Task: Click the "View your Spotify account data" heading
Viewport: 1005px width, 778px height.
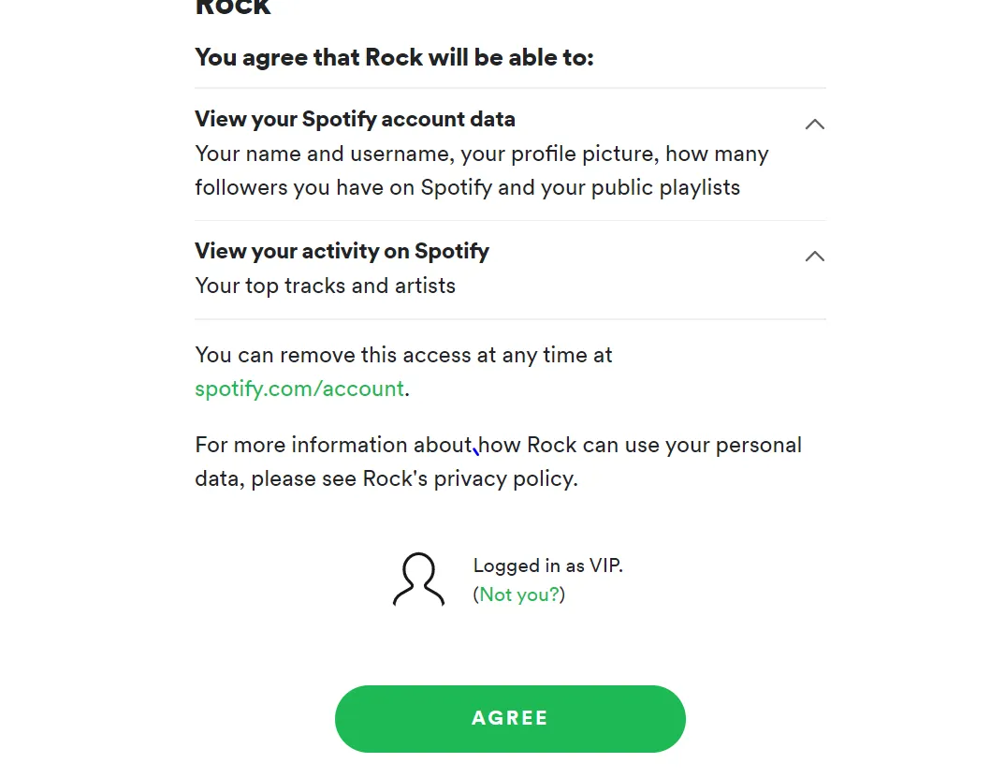Action: click(355, 119)
